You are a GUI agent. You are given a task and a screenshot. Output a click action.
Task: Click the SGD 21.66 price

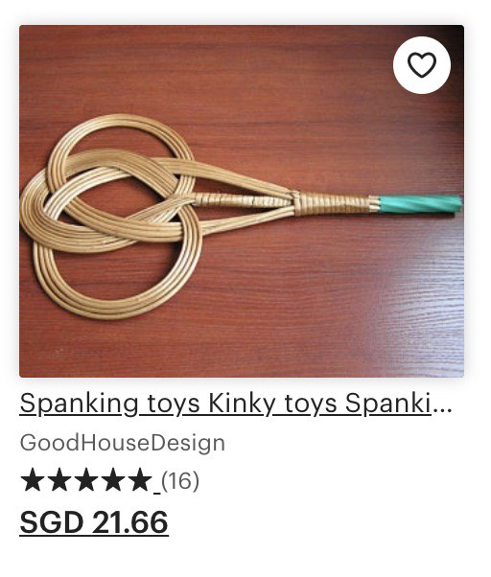94,522
